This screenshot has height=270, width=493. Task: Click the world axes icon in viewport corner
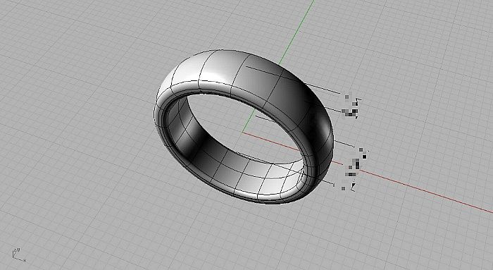[x=18, y=255]
